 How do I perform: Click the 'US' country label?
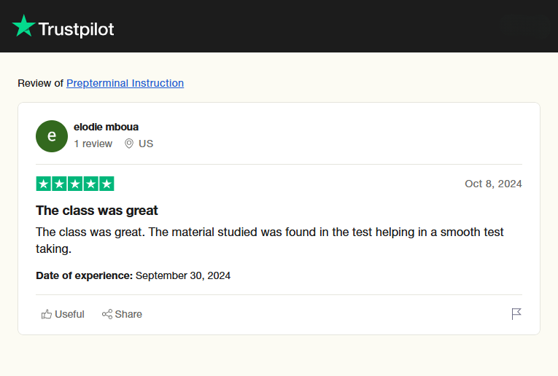click(x=146, y=144)
